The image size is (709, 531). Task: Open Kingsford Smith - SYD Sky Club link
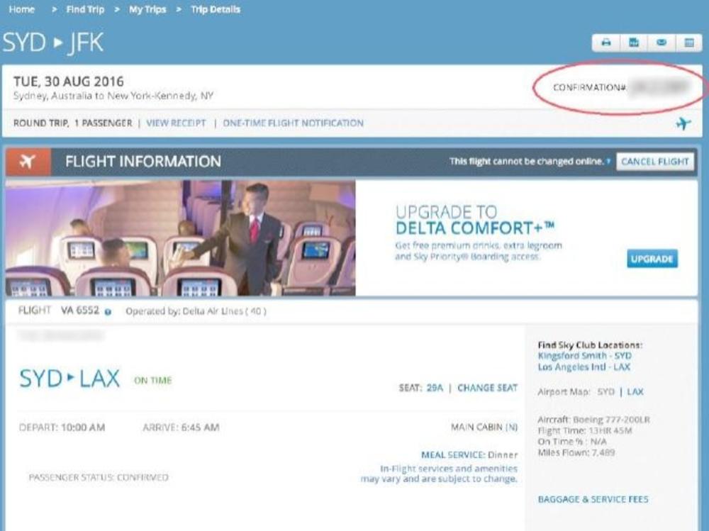tap(584, 356)
